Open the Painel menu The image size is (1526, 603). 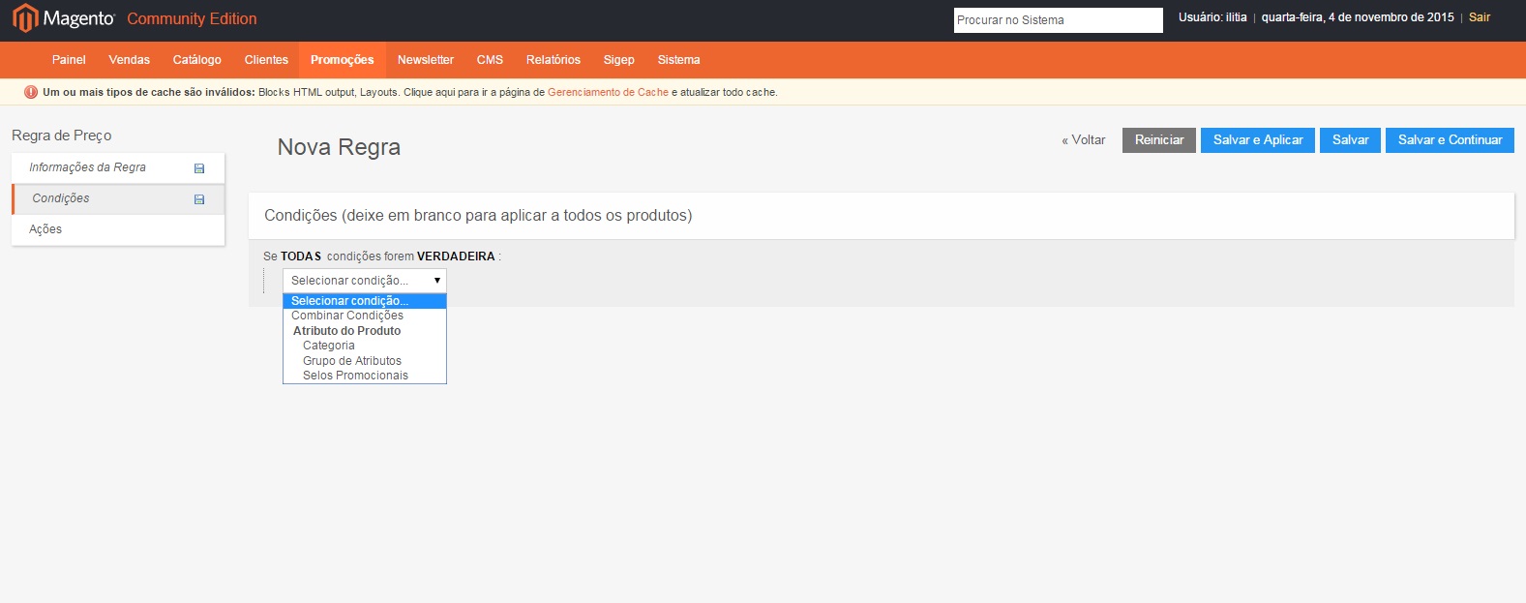click(x=69, y=60)
